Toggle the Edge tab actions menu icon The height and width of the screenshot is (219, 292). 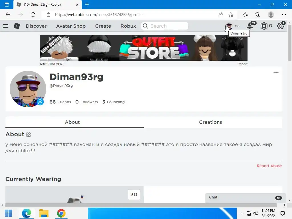[7, 5]
